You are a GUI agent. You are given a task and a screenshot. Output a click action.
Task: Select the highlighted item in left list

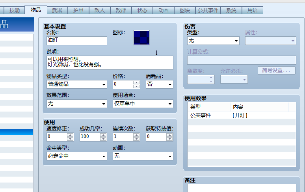(x=17, y=132)
